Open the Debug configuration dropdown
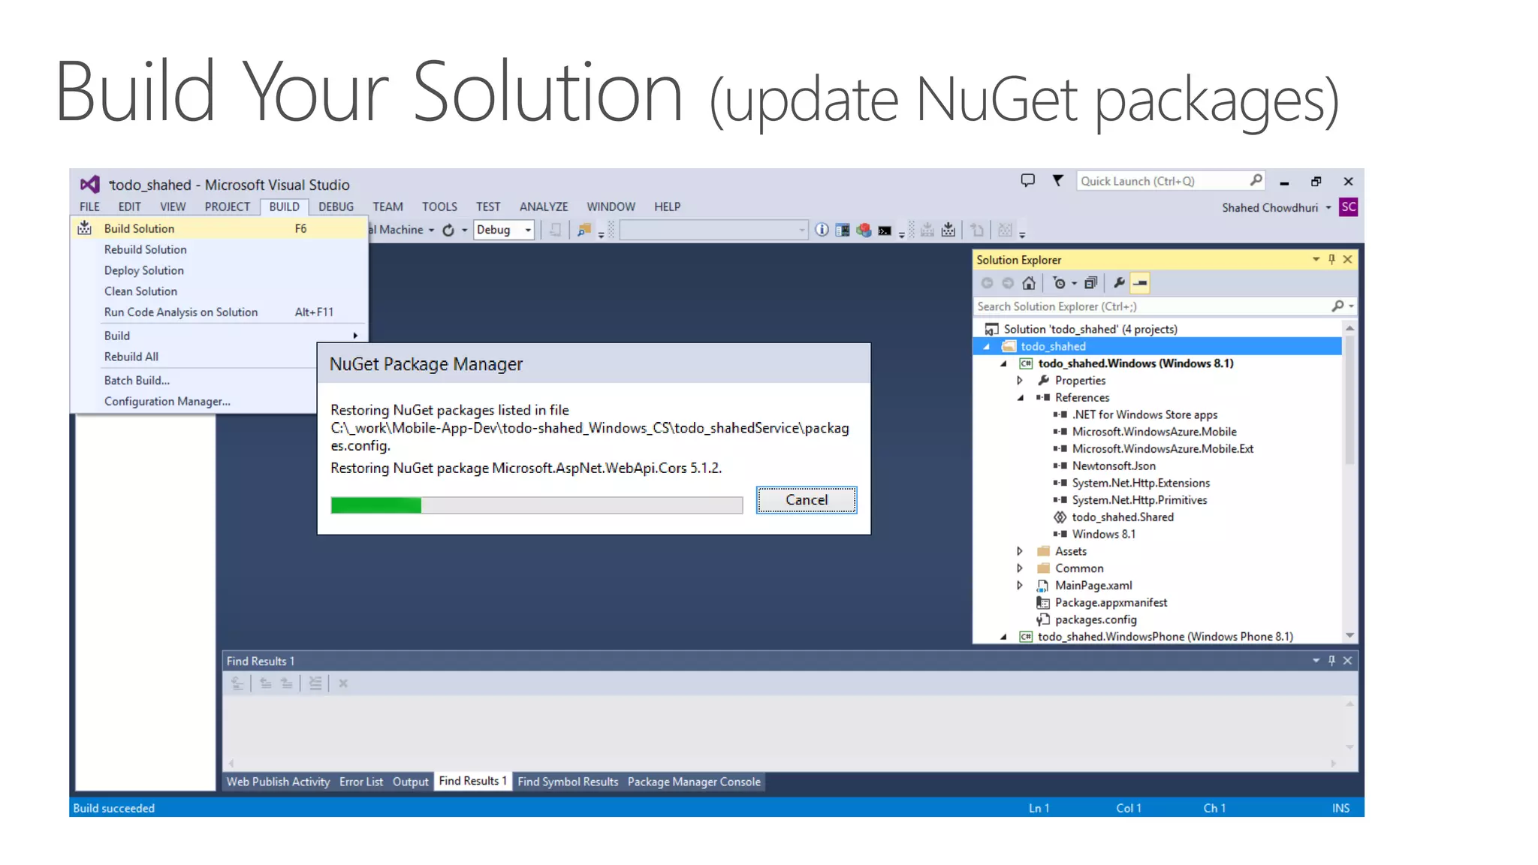The width and height of the screenshot is (1538, 865). [528, 231]
